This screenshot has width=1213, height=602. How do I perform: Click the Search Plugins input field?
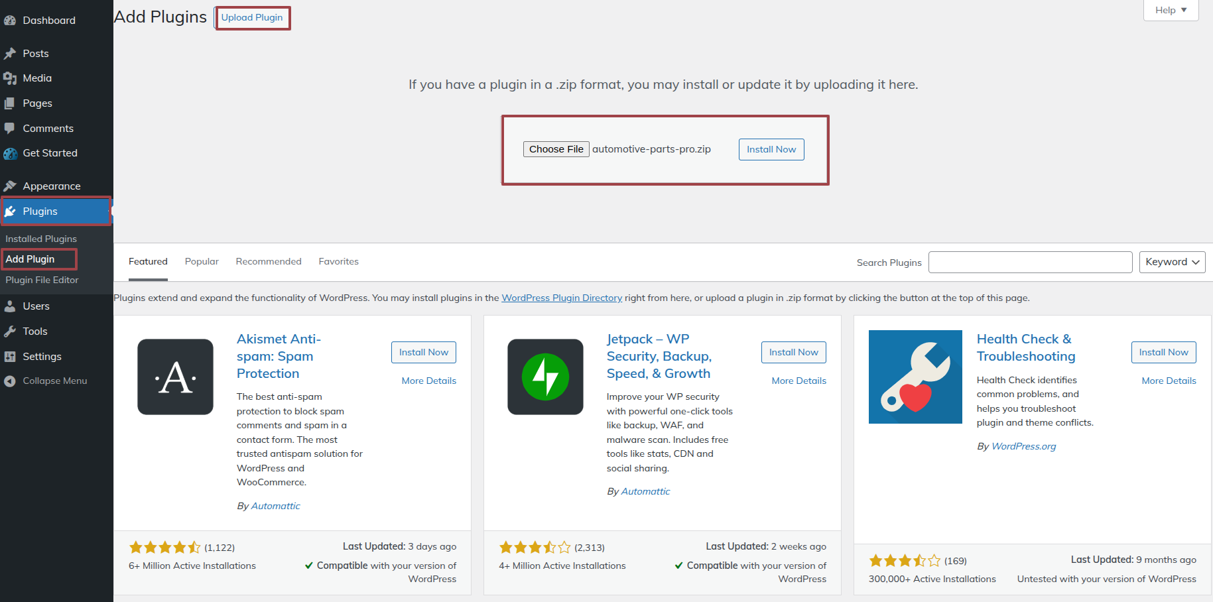[x=1031, y=262]
